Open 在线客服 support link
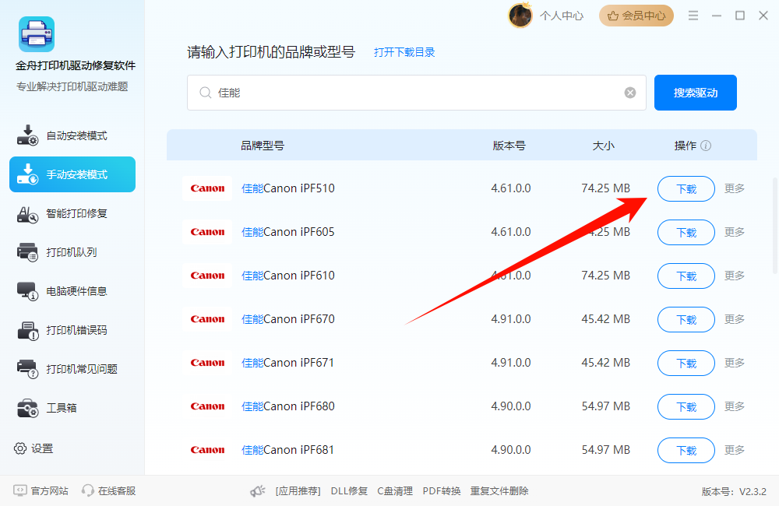Viewport: 779px width, 506px height. click(109, 491)
